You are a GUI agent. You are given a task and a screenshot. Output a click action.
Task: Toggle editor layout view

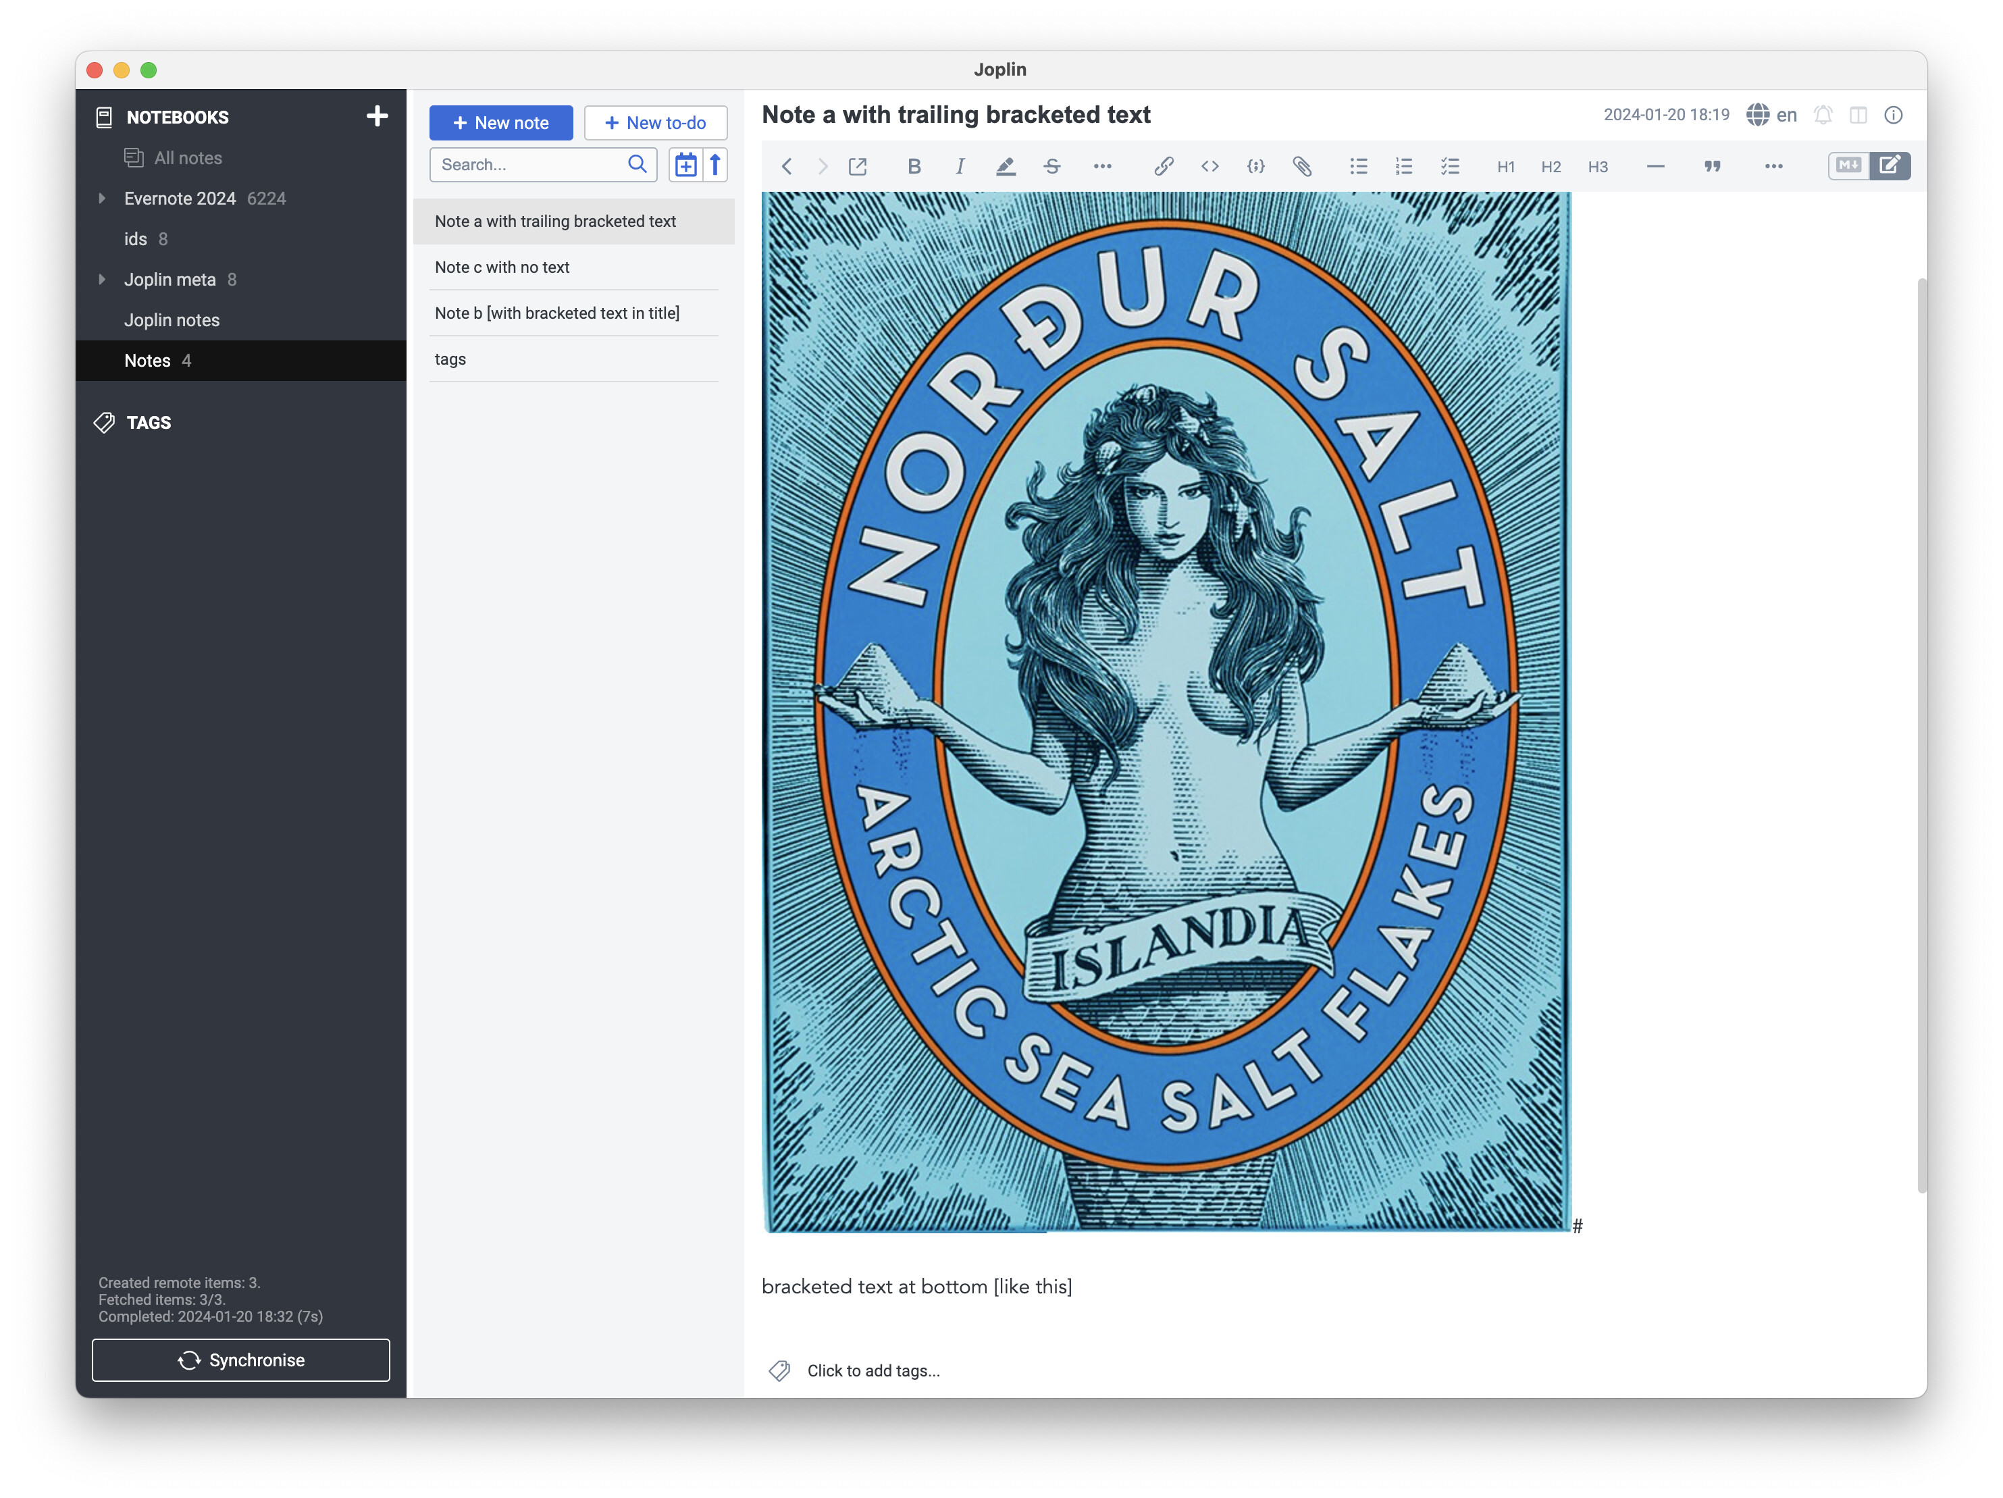(x=1858, y=115)
